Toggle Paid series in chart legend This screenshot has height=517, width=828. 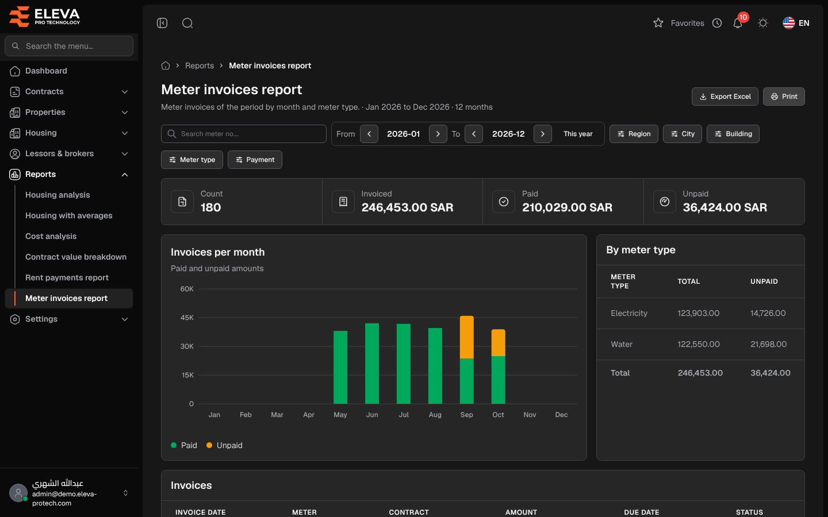tap(184, 445)
